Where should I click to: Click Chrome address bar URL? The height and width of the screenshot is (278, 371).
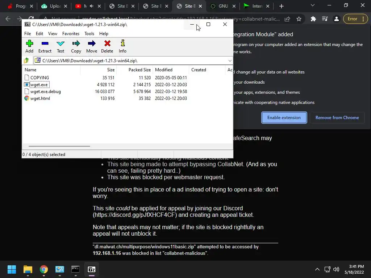click(x=181, y=19)
